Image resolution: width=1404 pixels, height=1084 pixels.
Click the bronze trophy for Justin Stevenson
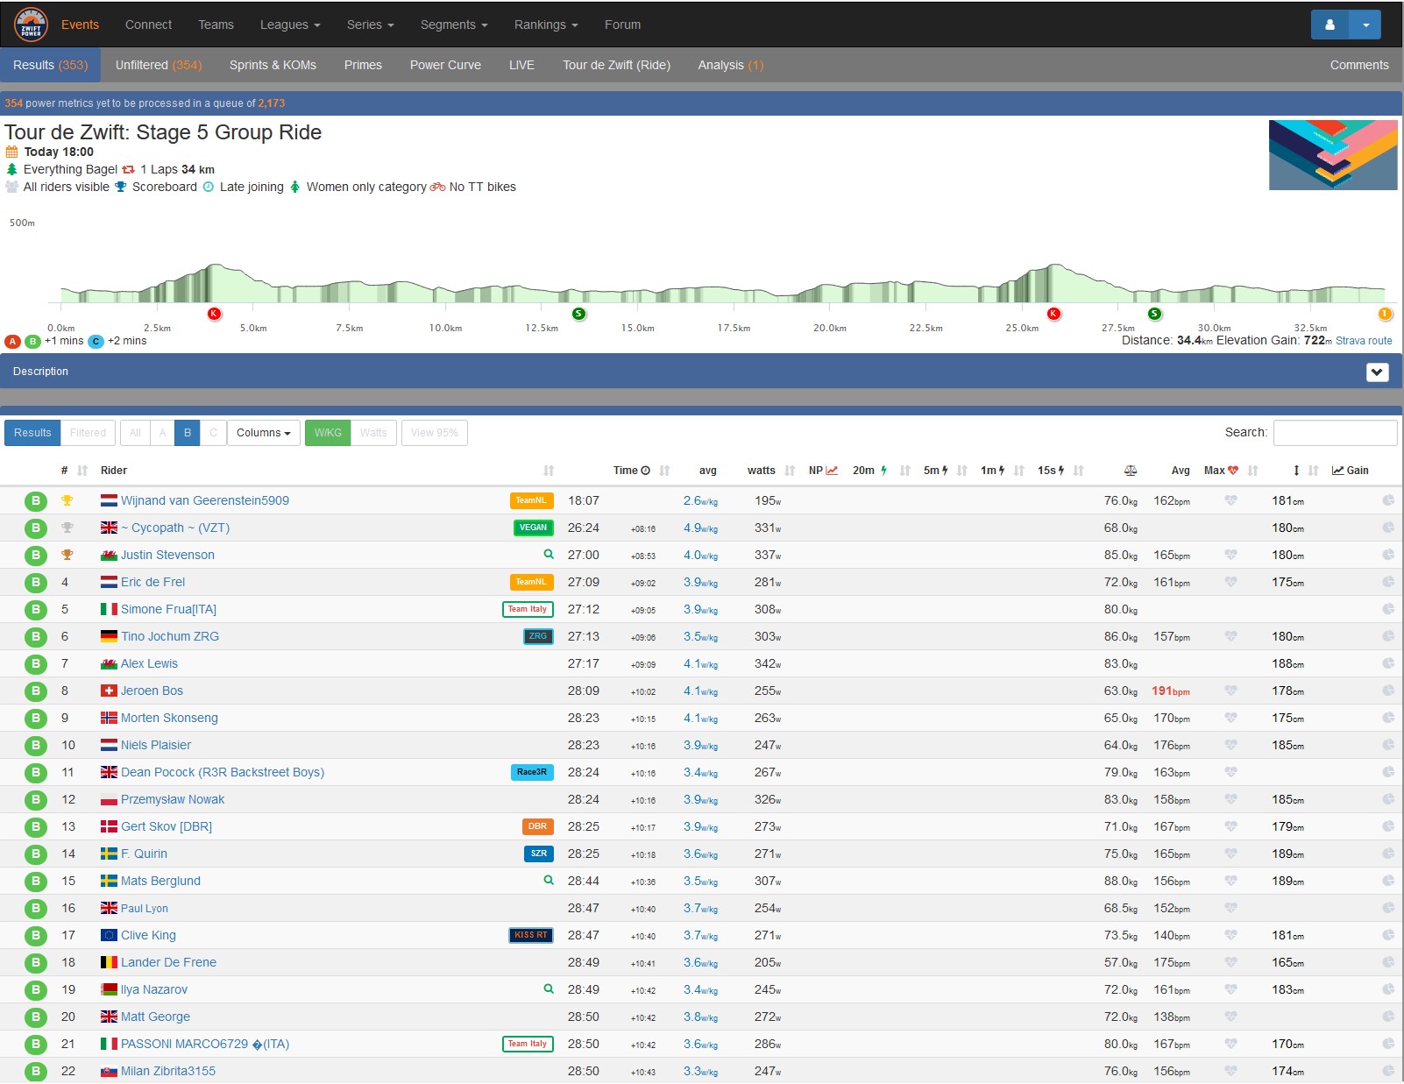point(67,555)
